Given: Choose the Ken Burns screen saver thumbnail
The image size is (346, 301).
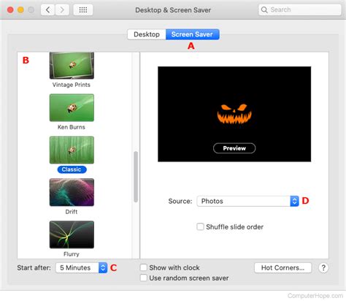Looking at the screenshot, I should coord(72,107).
